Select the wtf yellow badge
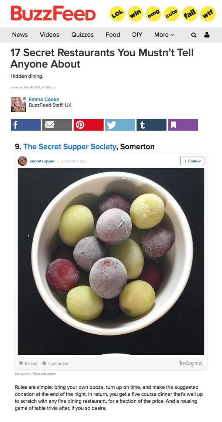 coord(208,13)
